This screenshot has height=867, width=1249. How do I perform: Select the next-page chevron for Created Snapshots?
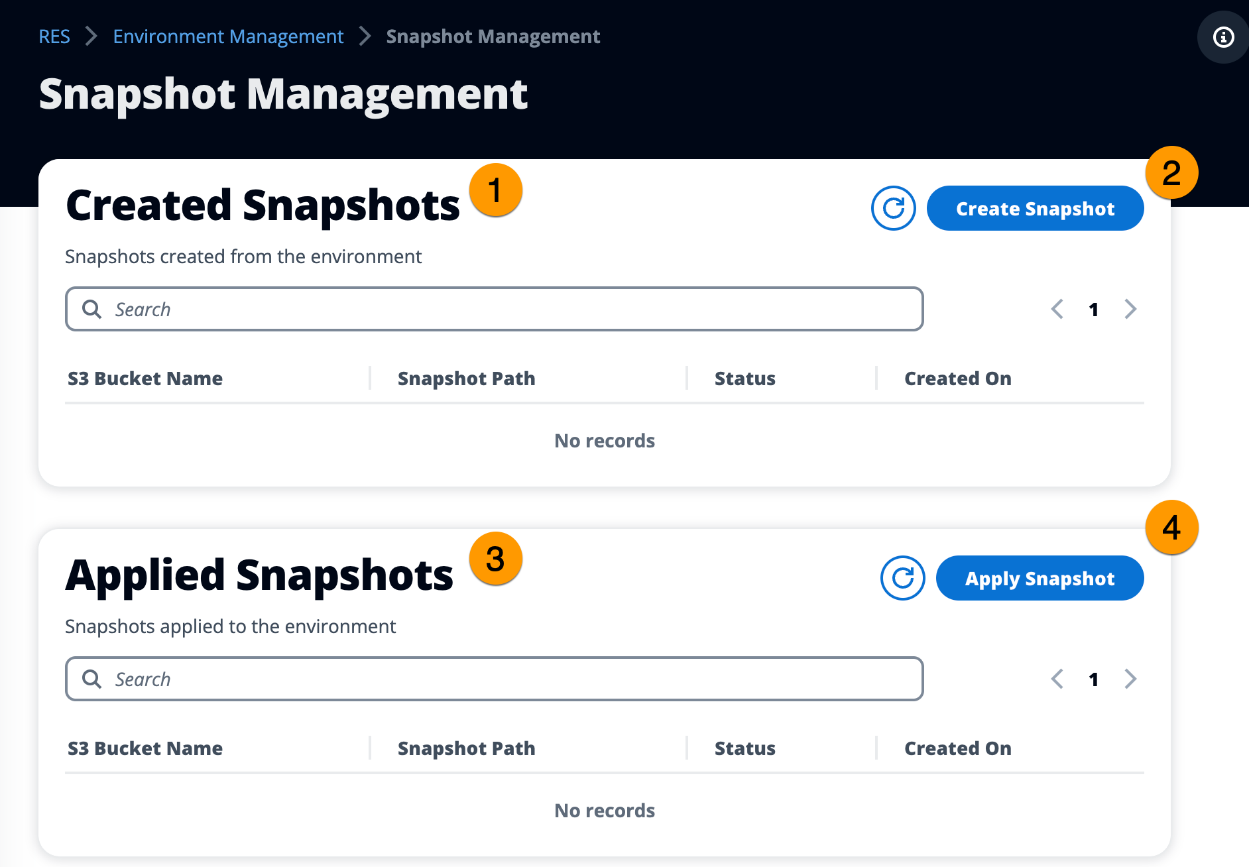(1130, 309)
